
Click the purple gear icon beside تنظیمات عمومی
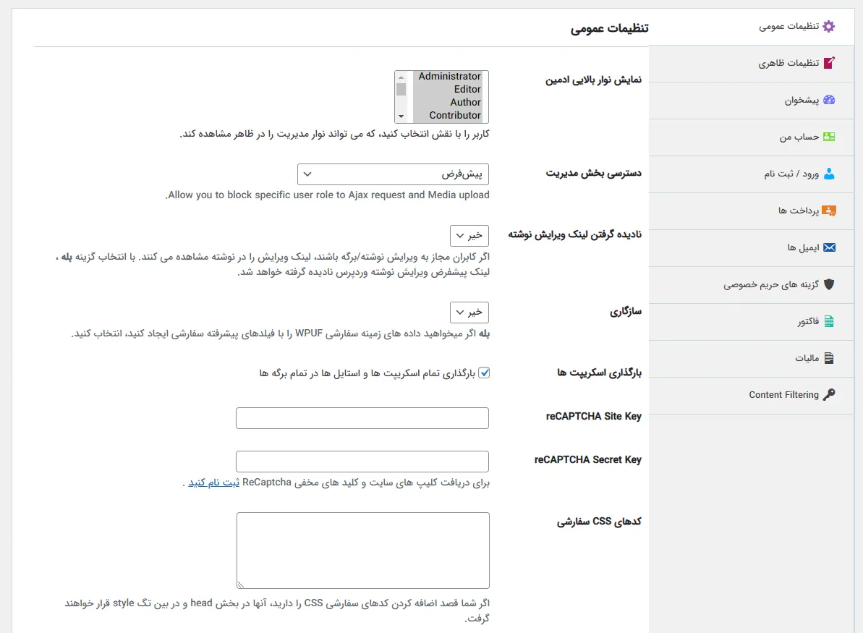click(x=828, y=27)
